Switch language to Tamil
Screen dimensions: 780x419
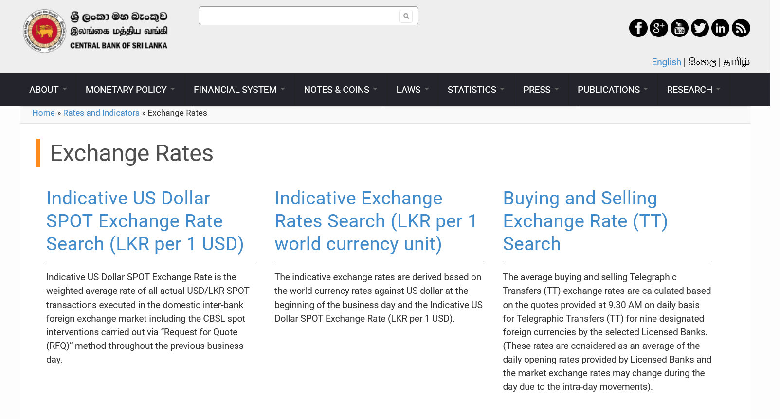click(x=736, y=62)
